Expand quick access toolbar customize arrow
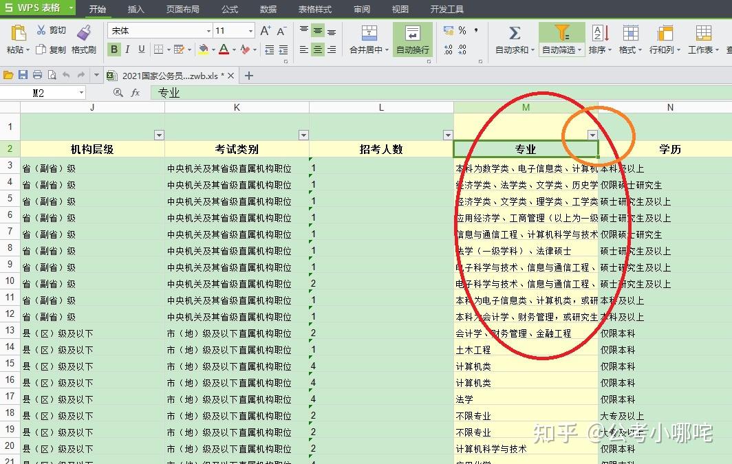732x464 pixels. coord(96,75)
